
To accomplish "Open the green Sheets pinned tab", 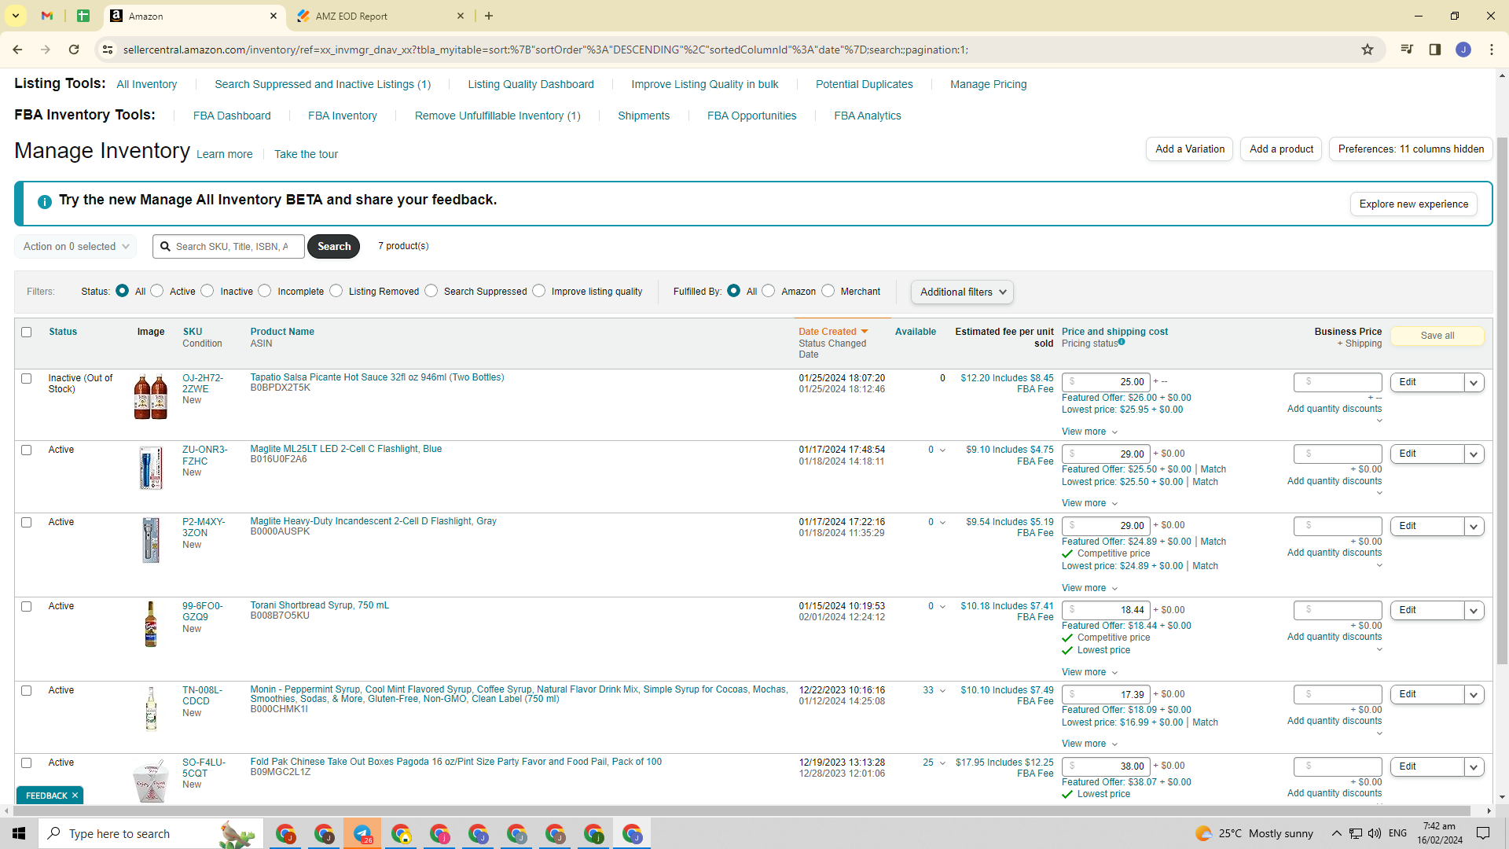I will (83, 16).
